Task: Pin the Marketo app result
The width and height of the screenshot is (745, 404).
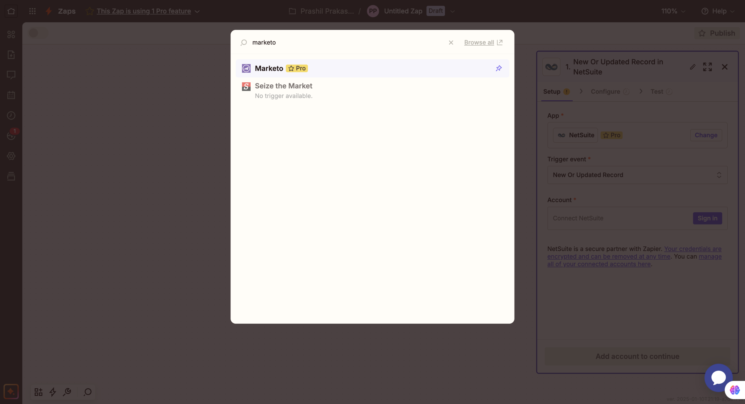Action: tap(499, 68)
